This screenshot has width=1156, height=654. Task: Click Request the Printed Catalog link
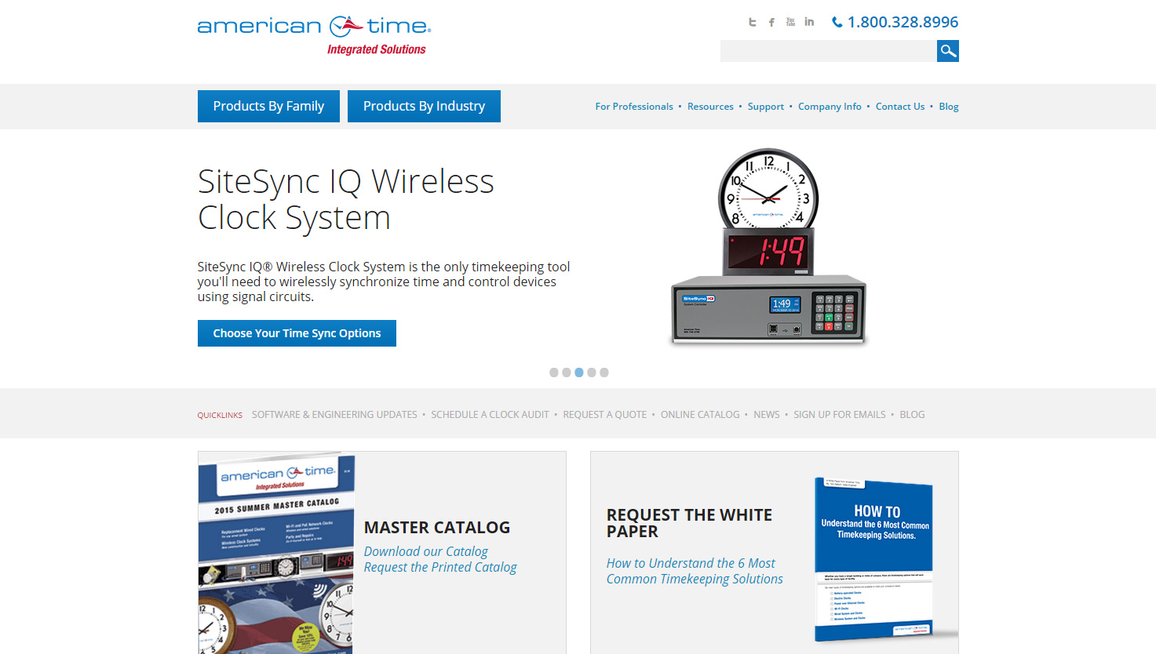point(440,567)
